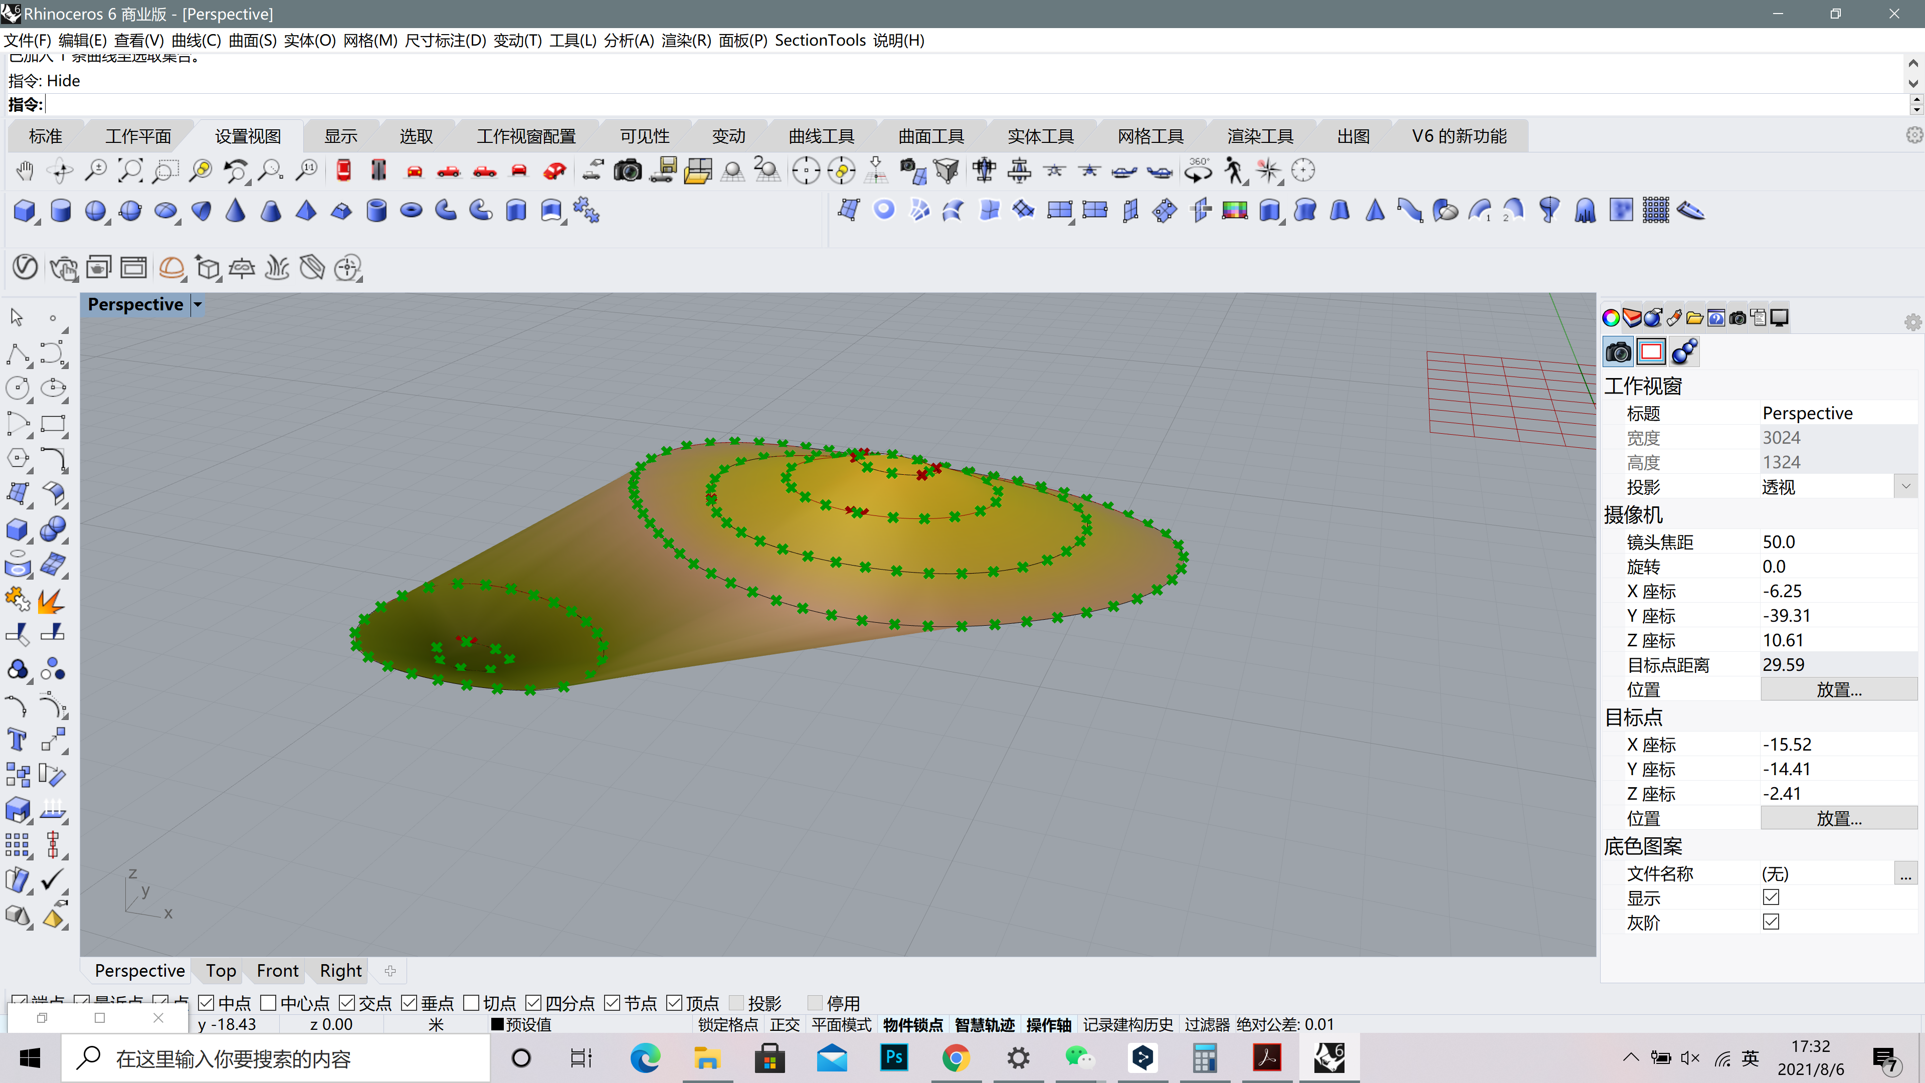Click 放置 button under 摄像机 position
This screenshot has height=1083, width=1925.
[x=1838, y=689]
